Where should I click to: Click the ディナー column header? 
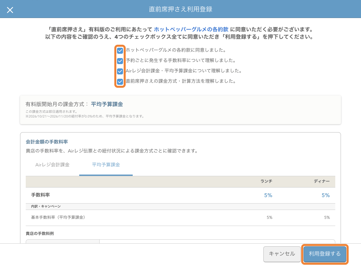click(x=322, y=181)
